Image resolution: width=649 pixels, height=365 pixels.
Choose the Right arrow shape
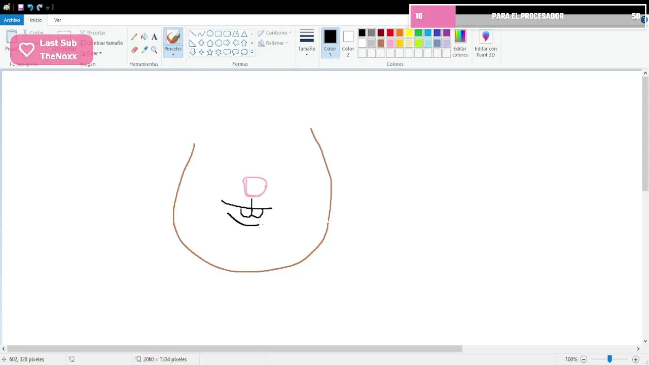click(x=227, y=43)
